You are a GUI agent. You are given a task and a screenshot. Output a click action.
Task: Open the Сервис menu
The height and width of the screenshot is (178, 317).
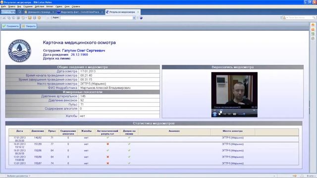pyautogui.click(x=59, y=6)
